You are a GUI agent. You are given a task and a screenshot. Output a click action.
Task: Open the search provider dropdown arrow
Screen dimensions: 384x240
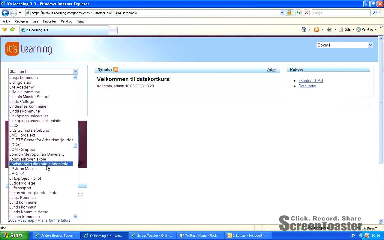(380, 13)
